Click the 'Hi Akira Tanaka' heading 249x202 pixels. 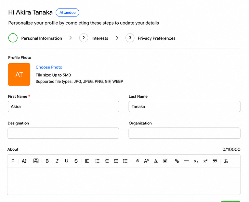tap(30, 12)
